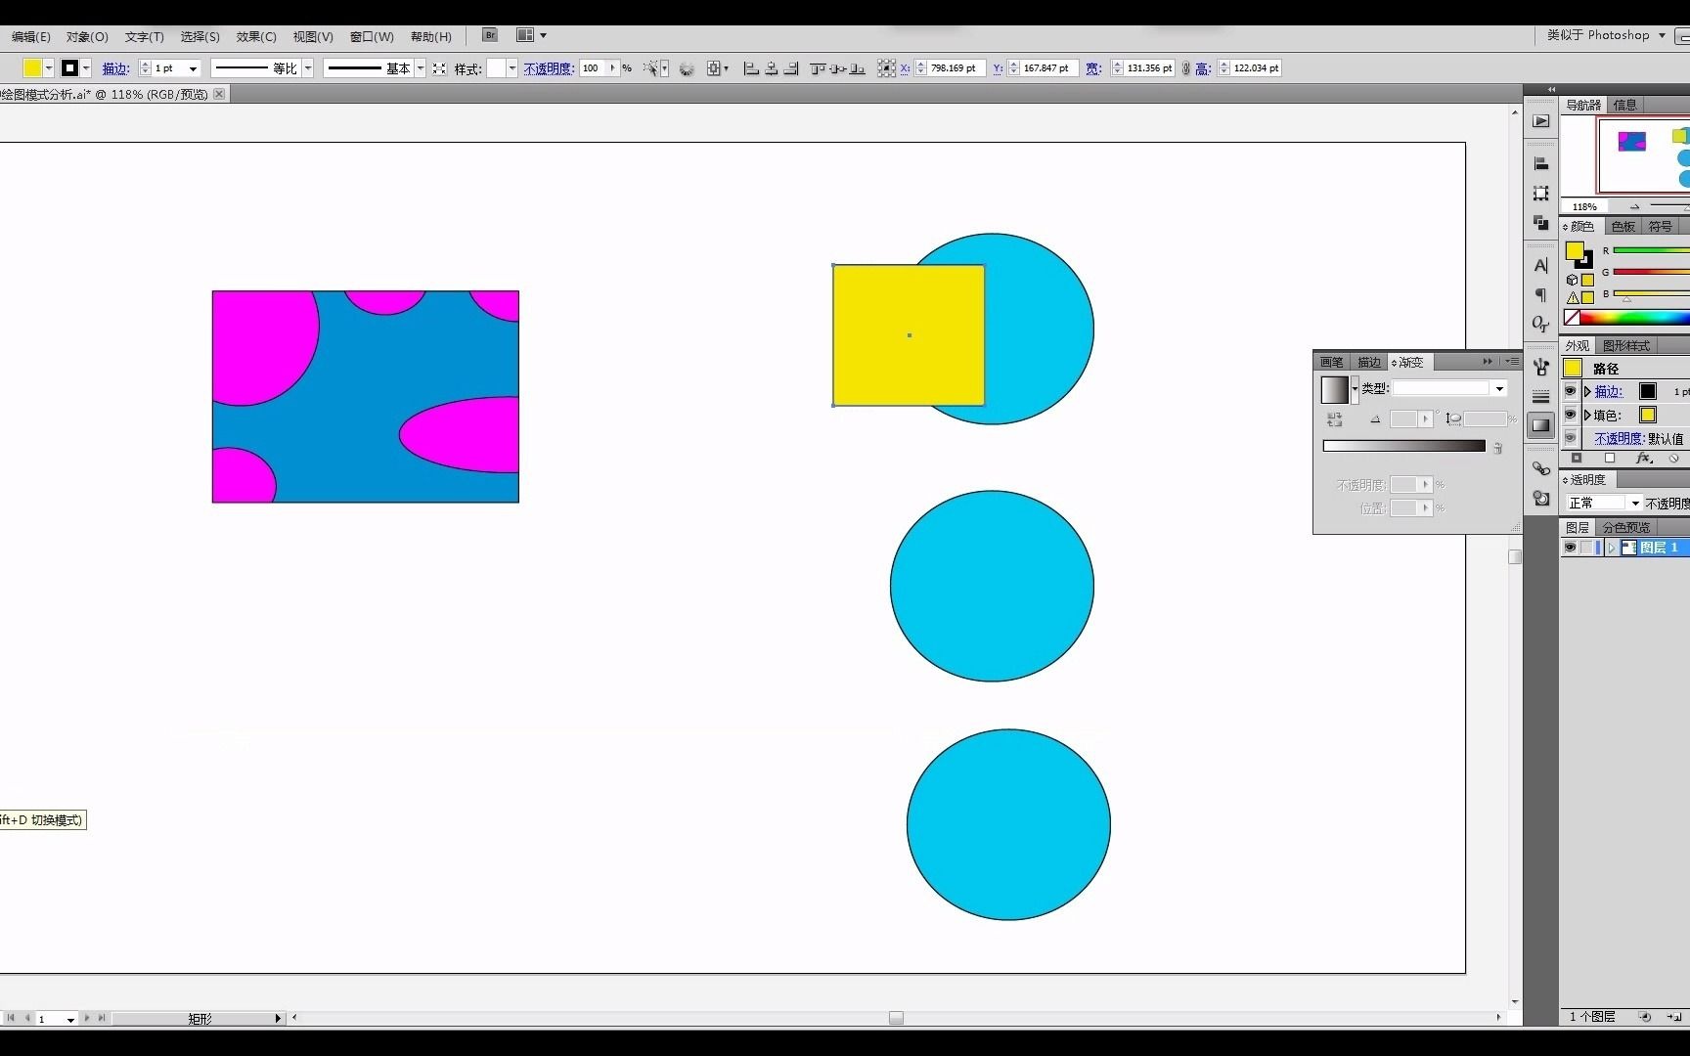Open the brush definition dropdown (基本)
This screenshot has width=1690, height=1056.
point(421,68)
